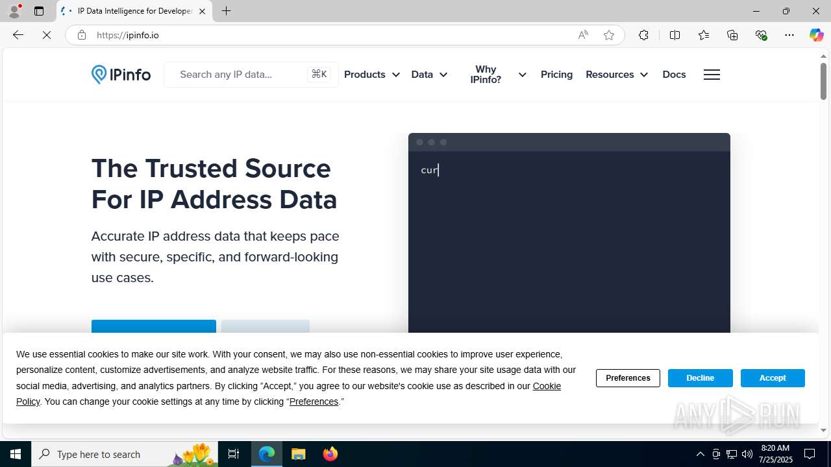Open the Favorites list icon
Screen dimensions: 831x467
(703, 35)
